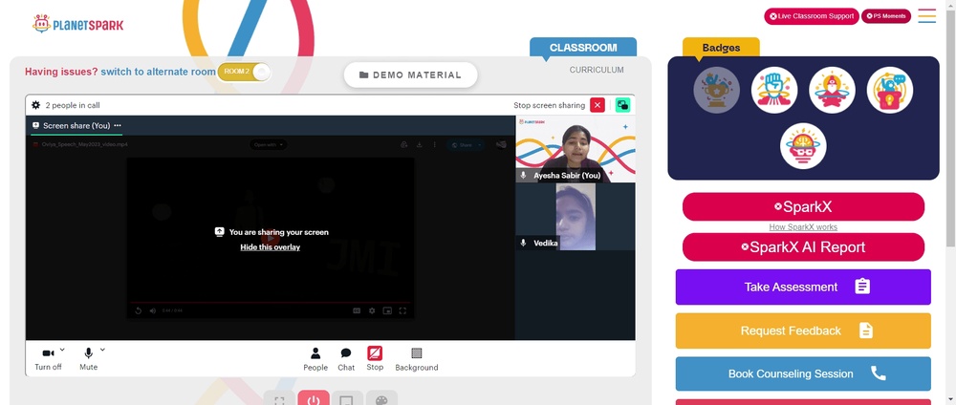The height and width of the screenshot is (405, 956).
Task: Turn off the camera
Action: 48,359
